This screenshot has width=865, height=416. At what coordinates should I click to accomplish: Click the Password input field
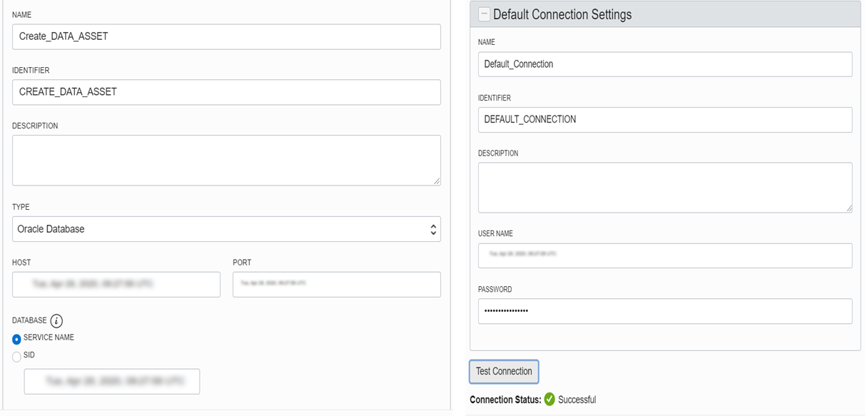664,311
